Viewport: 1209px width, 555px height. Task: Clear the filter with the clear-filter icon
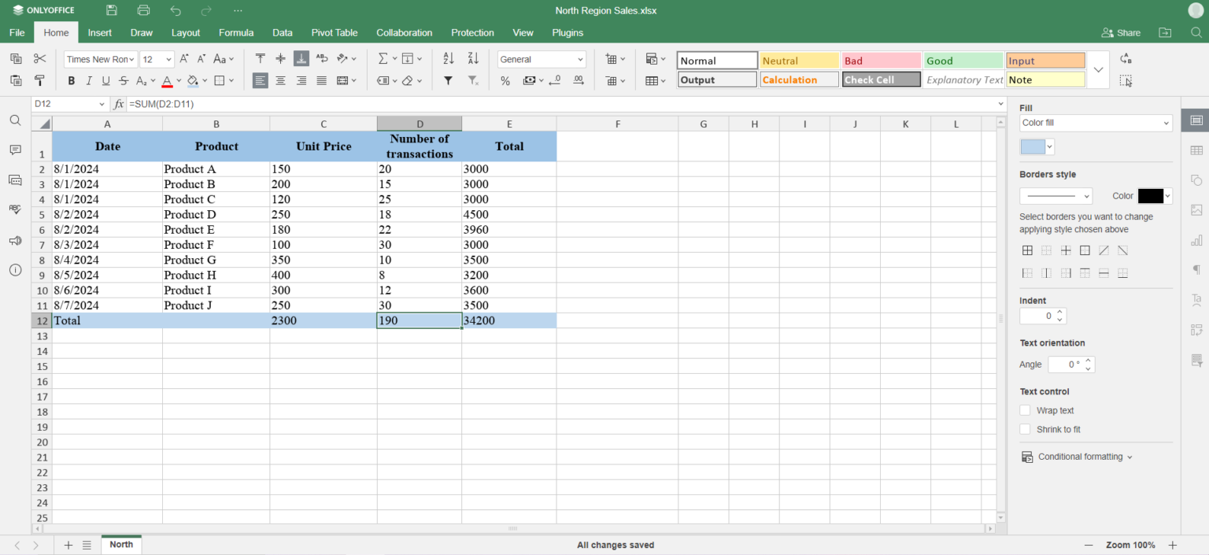click(x=475, y=80)
